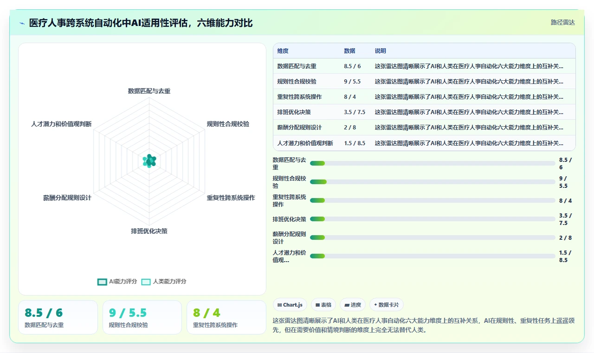Open the 8.5 / 6 数据匹配与去重 stat card
This screenshot has height=353, width=594.
(x=58, y=317)
